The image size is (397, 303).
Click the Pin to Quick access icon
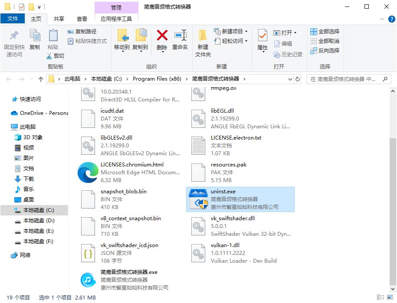(14, 36)
